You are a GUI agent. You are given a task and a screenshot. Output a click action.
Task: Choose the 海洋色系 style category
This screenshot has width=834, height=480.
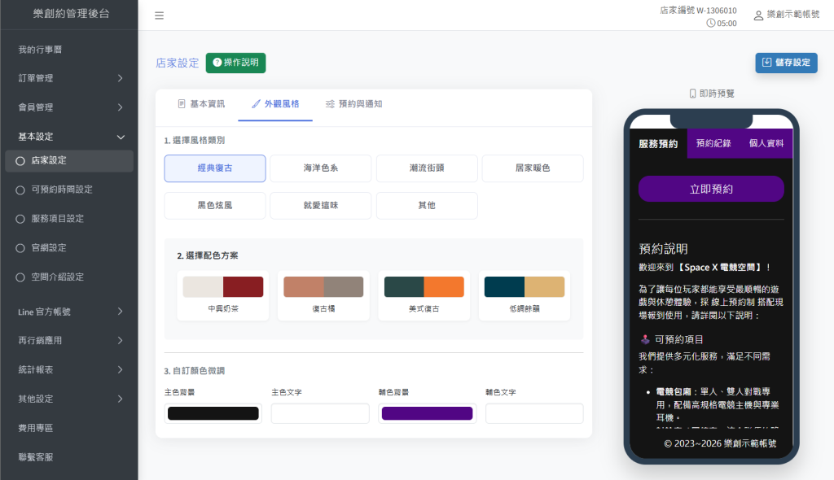(320, 168)
